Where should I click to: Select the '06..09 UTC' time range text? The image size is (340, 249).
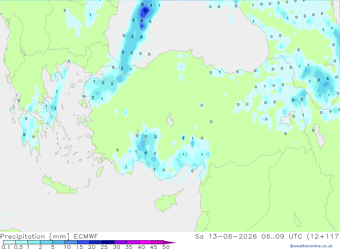[282, 236]
